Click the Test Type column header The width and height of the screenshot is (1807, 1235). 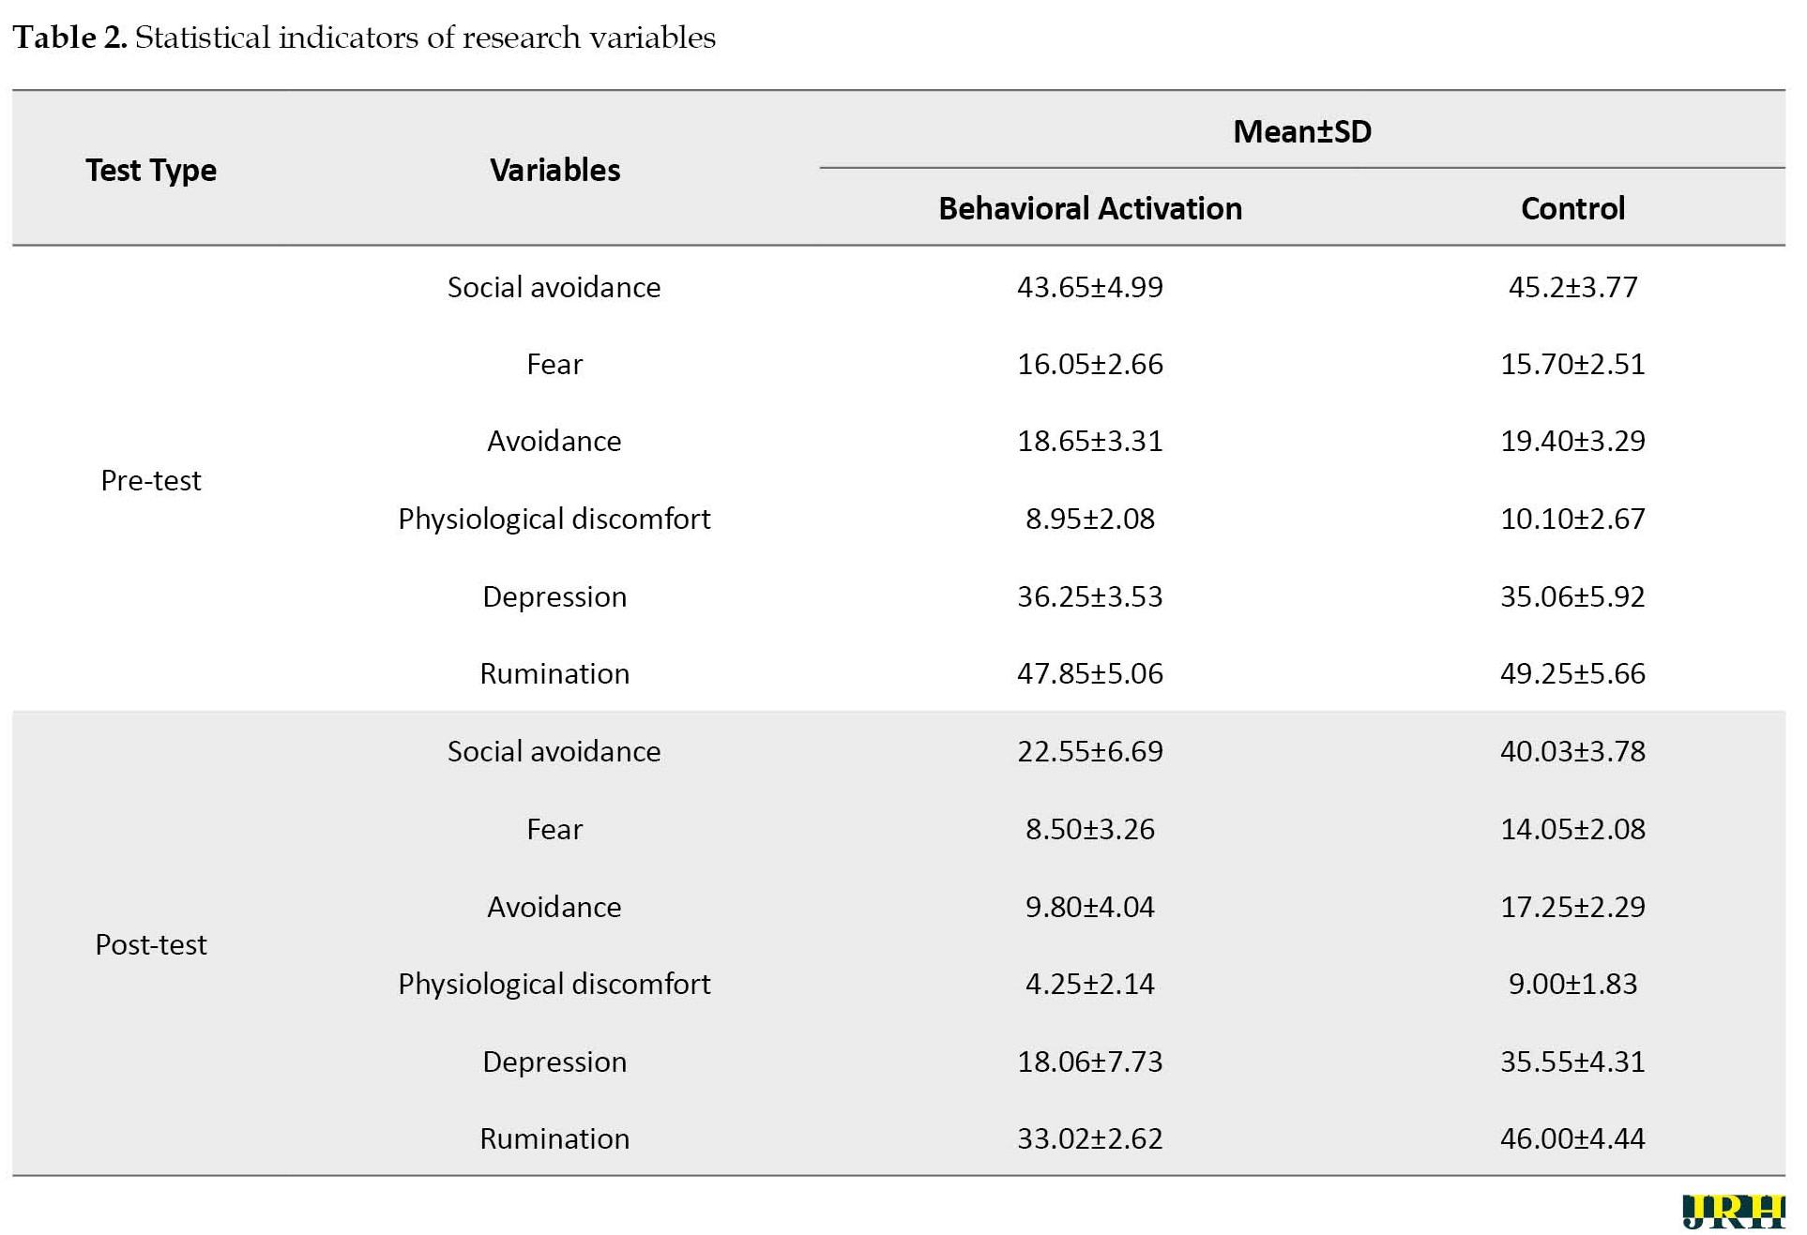tap(151, 170)
